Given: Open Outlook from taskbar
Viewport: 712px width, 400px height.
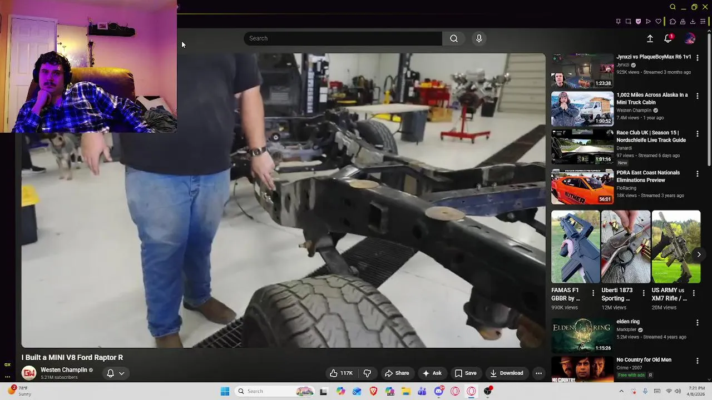Looking at the screenshot, I should pyautogui.click(x=357, y=391).
